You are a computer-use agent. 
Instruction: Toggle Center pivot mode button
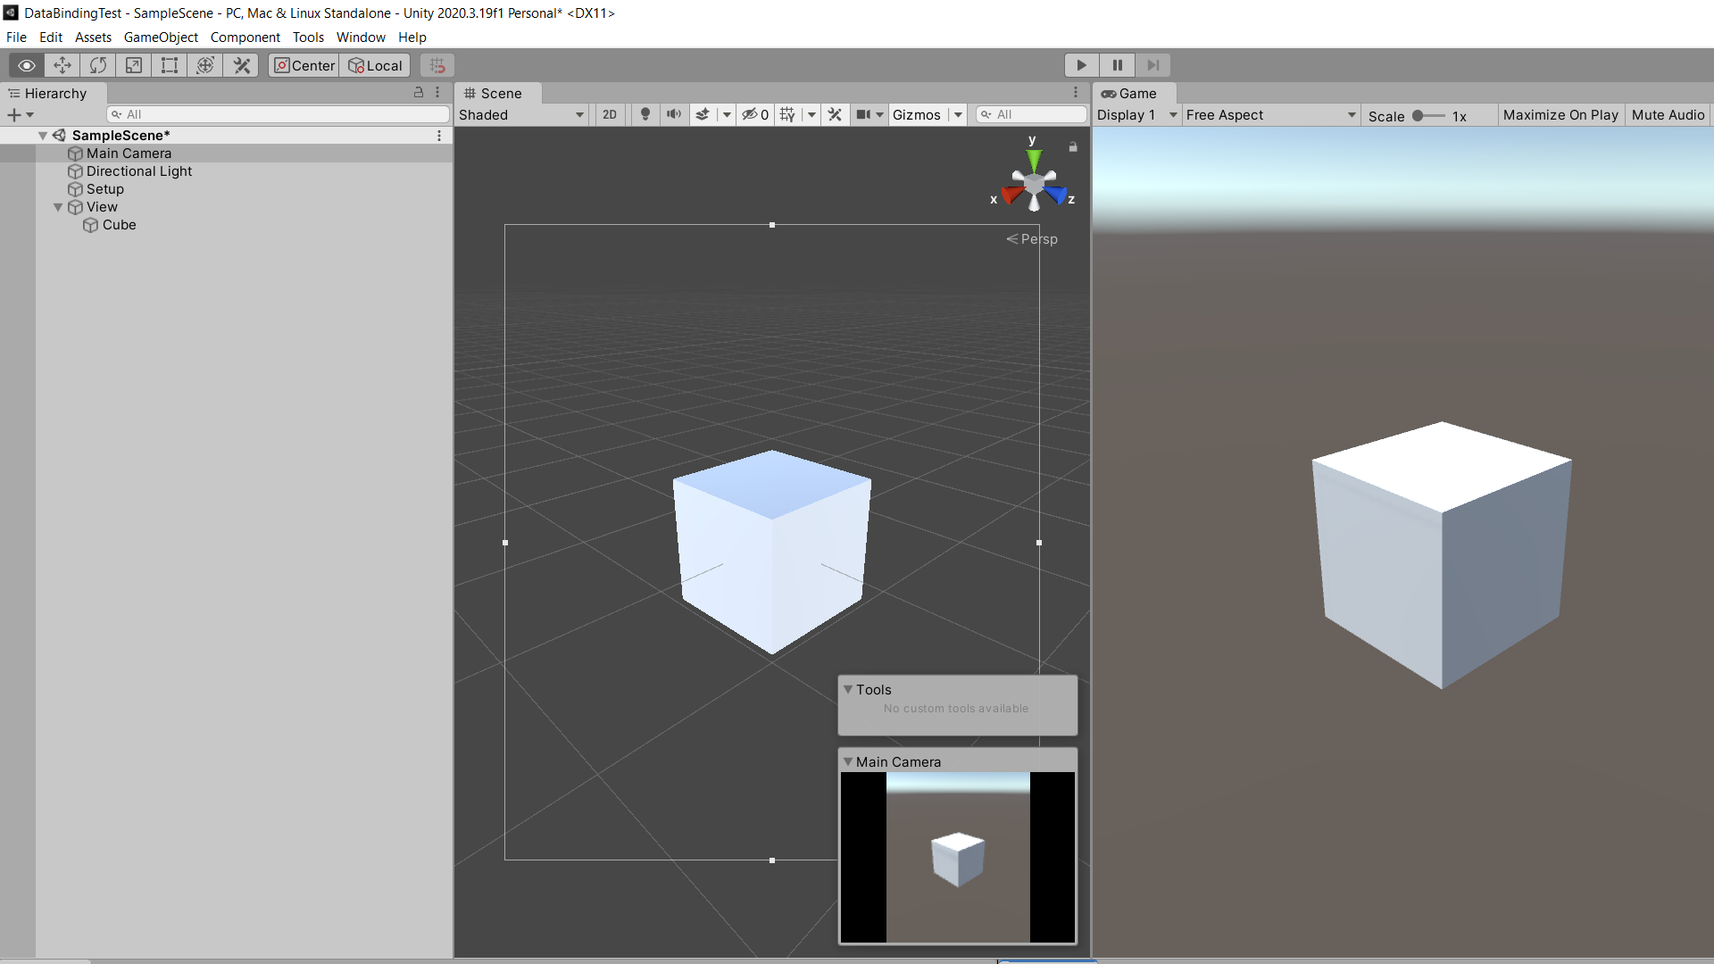tap(304, 65)
